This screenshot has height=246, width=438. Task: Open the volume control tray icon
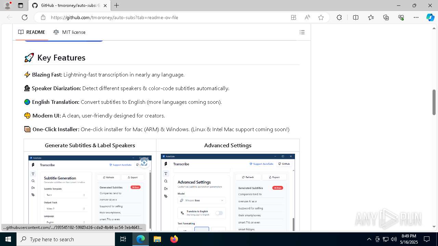(394, 239)
